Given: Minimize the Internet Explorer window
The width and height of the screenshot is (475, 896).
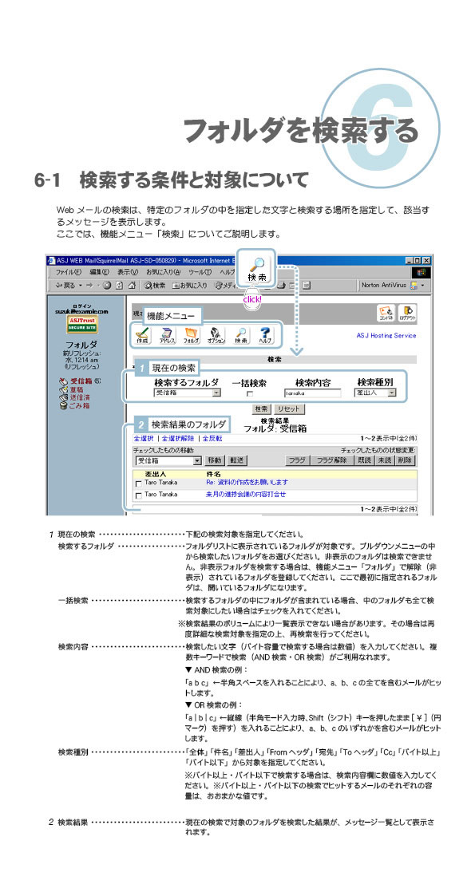Looking at the screenshot, I should pyautogui.click(x=410, y=260).
